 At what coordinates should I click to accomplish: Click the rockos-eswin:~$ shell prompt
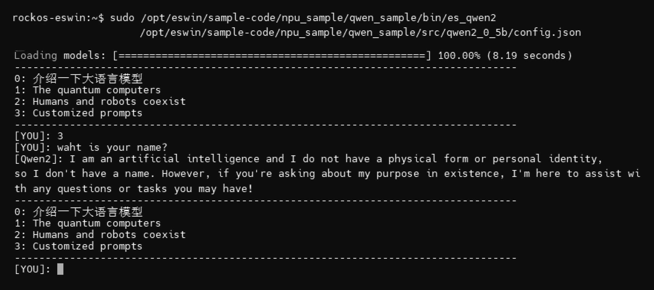click(58, 18)
